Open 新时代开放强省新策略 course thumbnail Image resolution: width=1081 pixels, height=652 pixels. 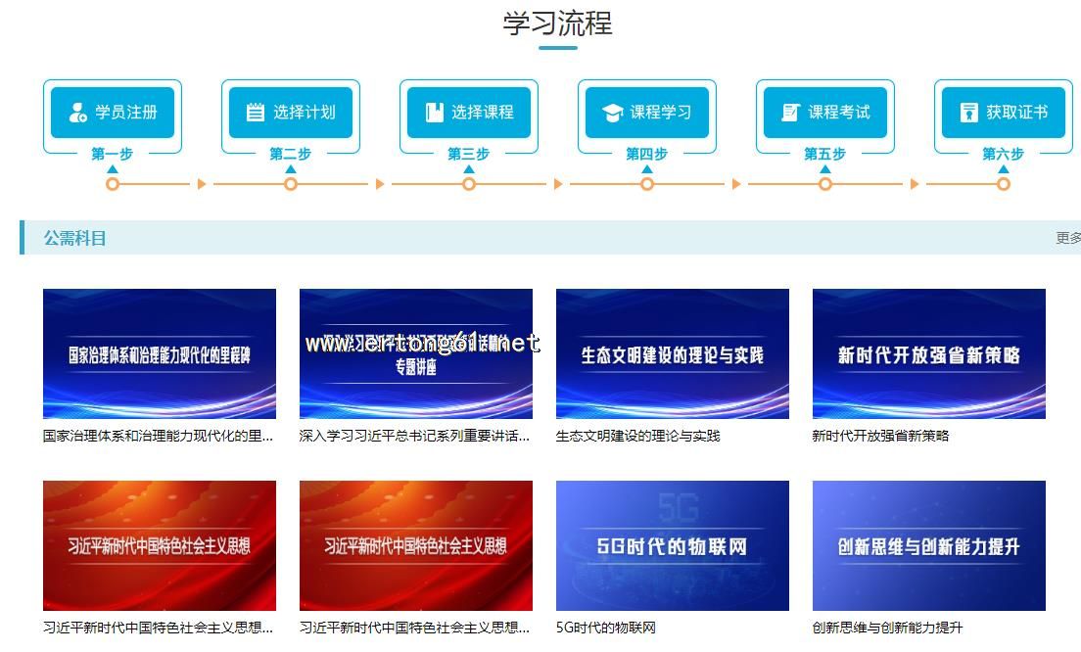(x=929, y=353)
